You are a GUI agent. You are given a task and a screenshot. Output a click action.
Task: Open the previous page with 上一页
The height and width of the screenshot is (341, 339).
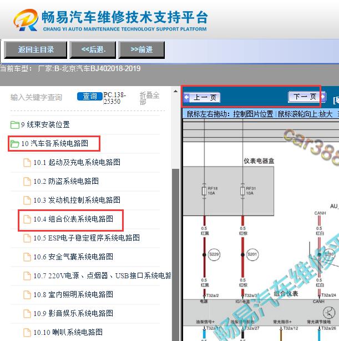(x=201, y=97)
